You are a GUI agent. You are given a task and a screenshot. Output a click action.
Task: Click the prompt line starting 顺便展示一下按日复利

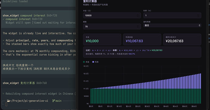(37, 69)
